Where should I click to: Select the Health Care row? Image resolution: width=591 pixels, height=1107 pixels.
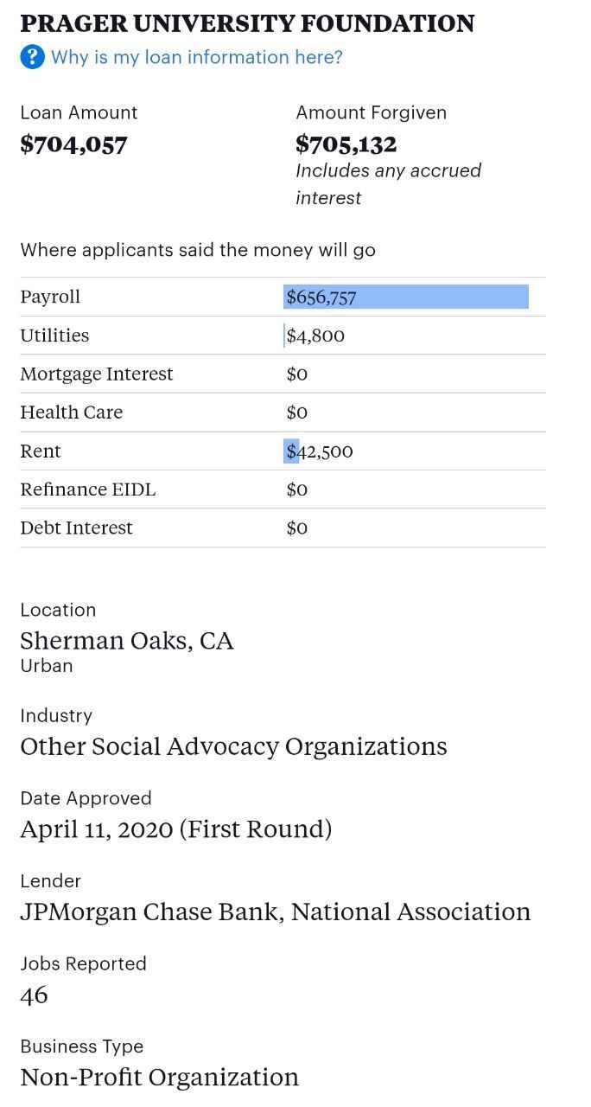(x=72, y=413)
